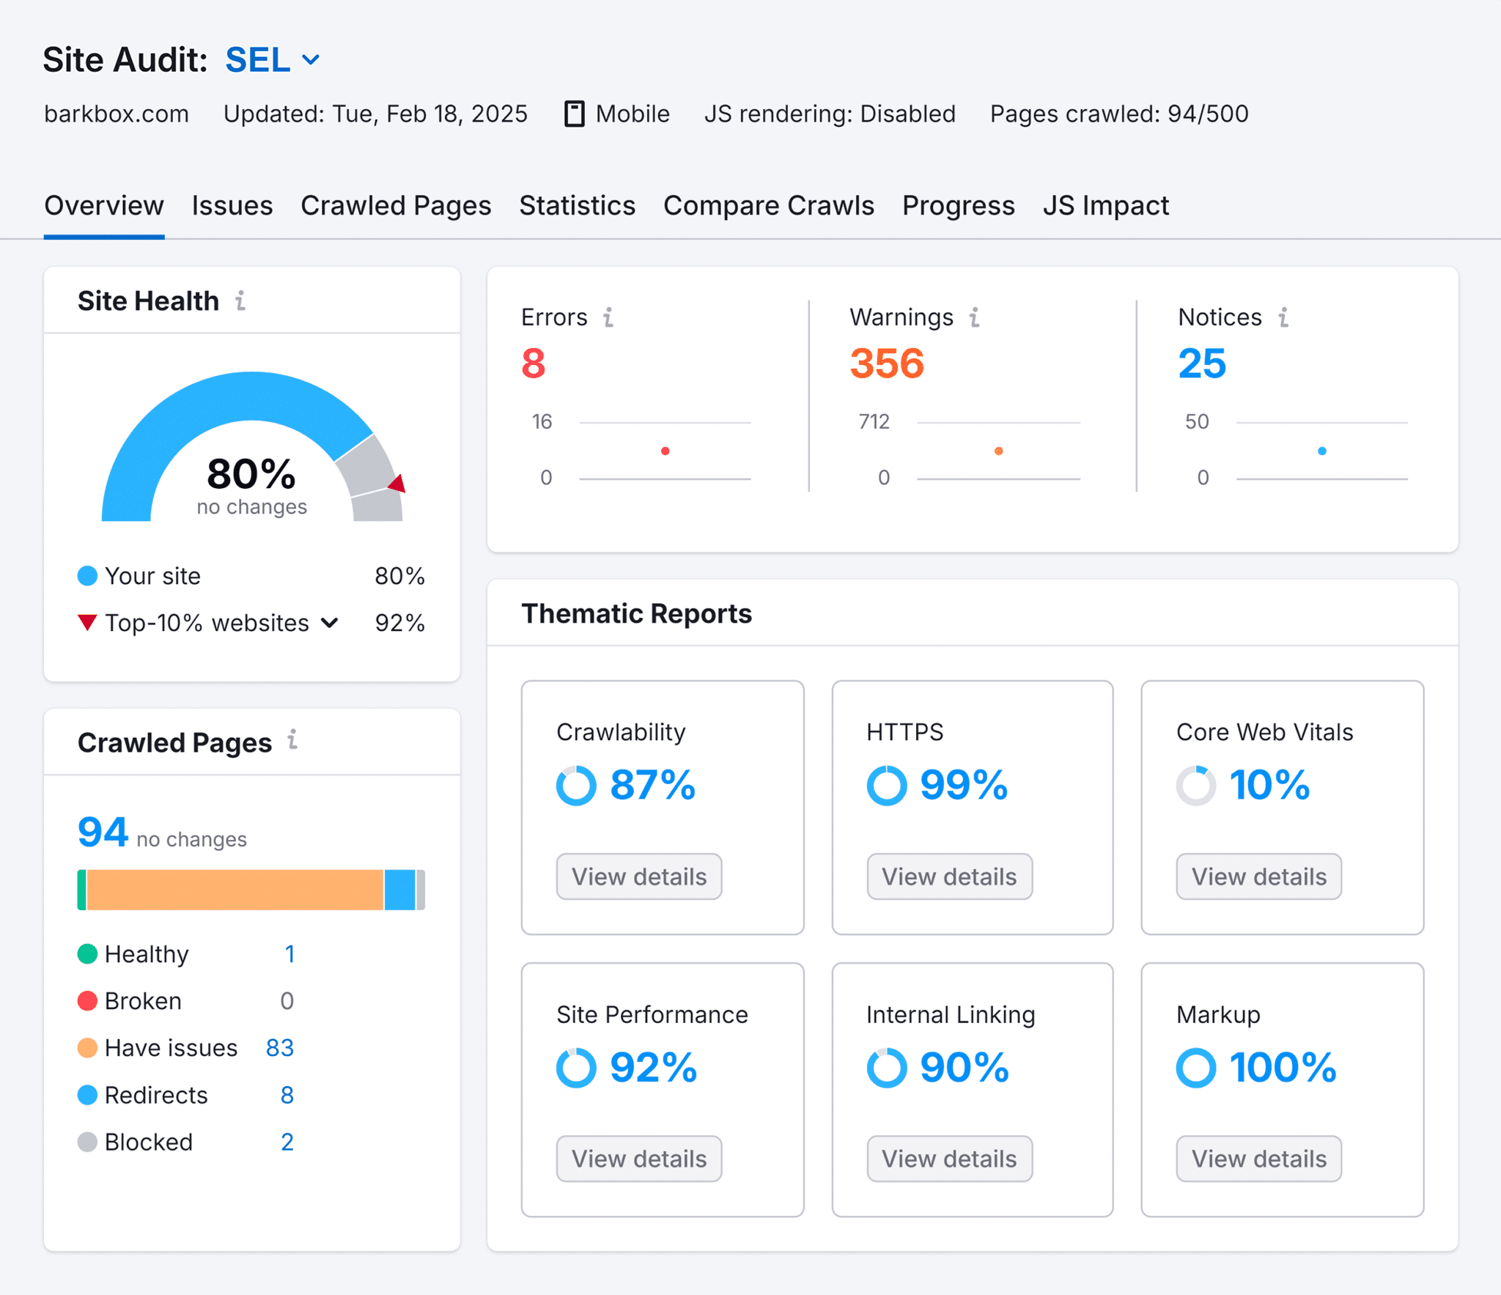1501x1295 pixels.
Task: Click the orange Have issues bar segment
Action: click(235, 890)
